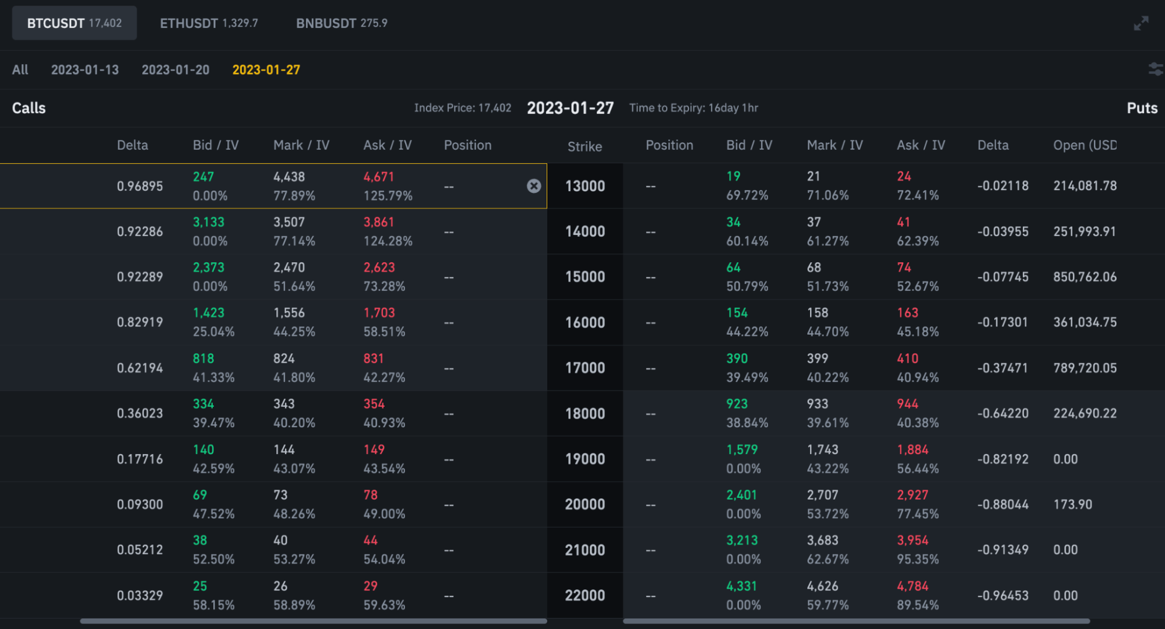
Task: Click the call bid price 247
Action: click(x=203, y=177)
